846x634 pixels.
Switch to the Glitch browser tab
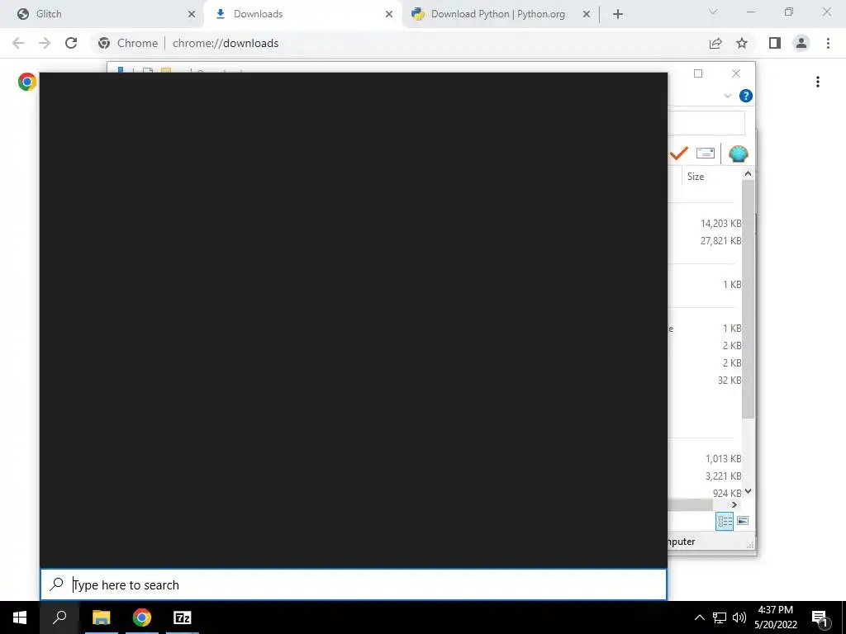pos(102,14)
